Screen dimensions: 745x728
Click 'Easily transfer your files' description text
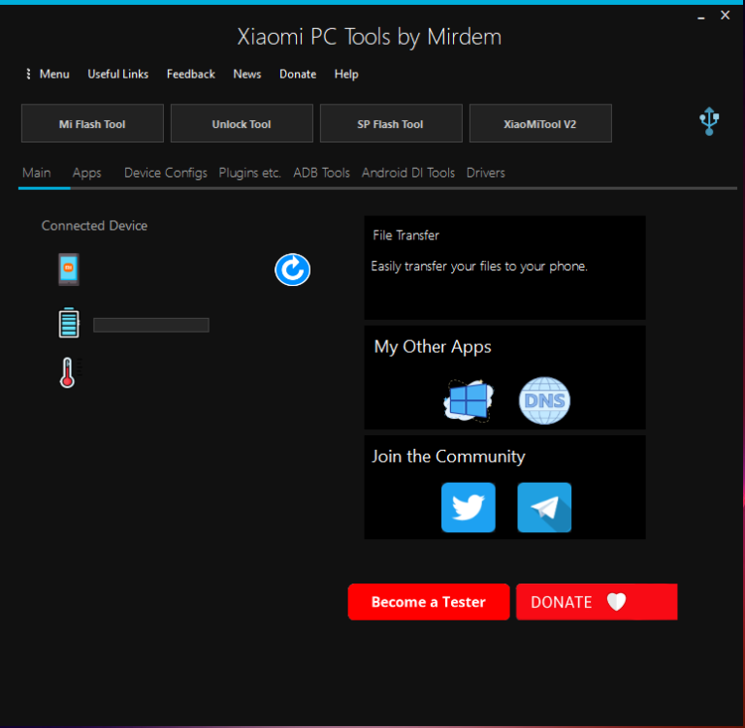click(x=479, y=266)
